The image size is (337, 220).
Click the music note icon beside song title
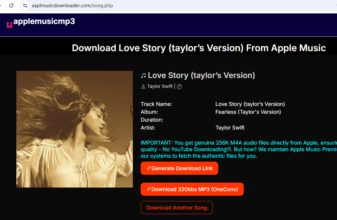143,76
